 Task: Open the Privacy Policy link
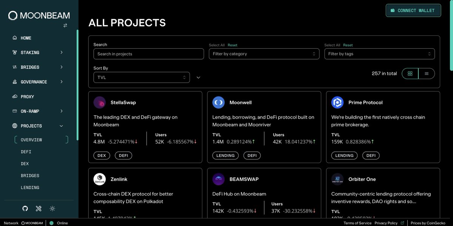tap(386, 223)
